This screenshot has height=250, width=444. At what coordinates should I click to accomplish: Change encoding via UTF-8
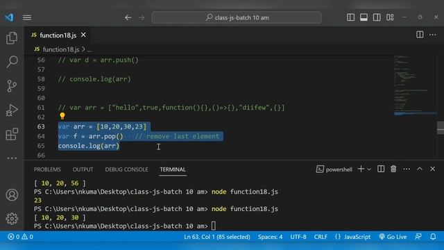(x=298, y=237)
